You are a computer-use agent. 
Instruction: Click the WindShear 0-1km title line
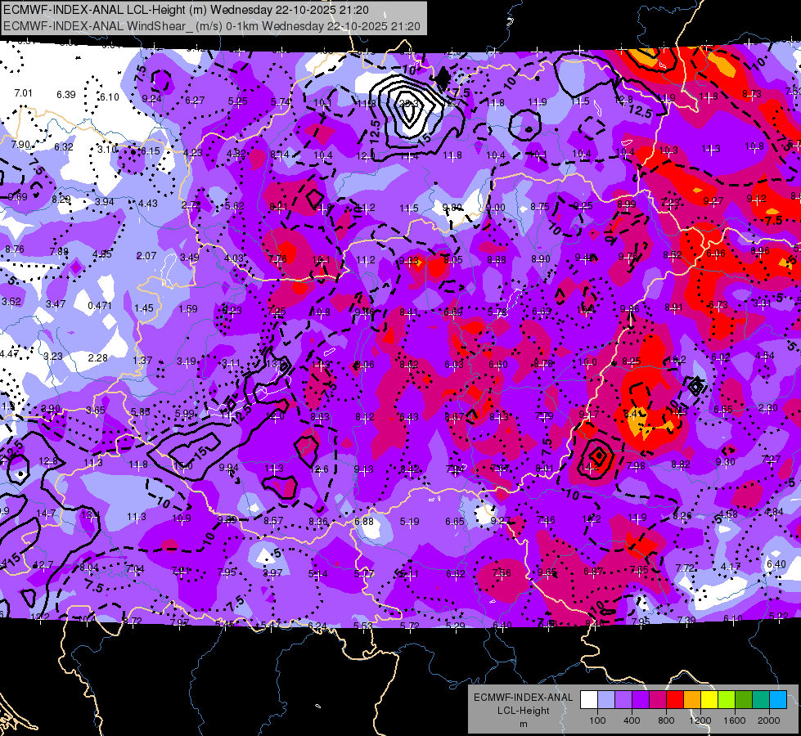(211, 26)
